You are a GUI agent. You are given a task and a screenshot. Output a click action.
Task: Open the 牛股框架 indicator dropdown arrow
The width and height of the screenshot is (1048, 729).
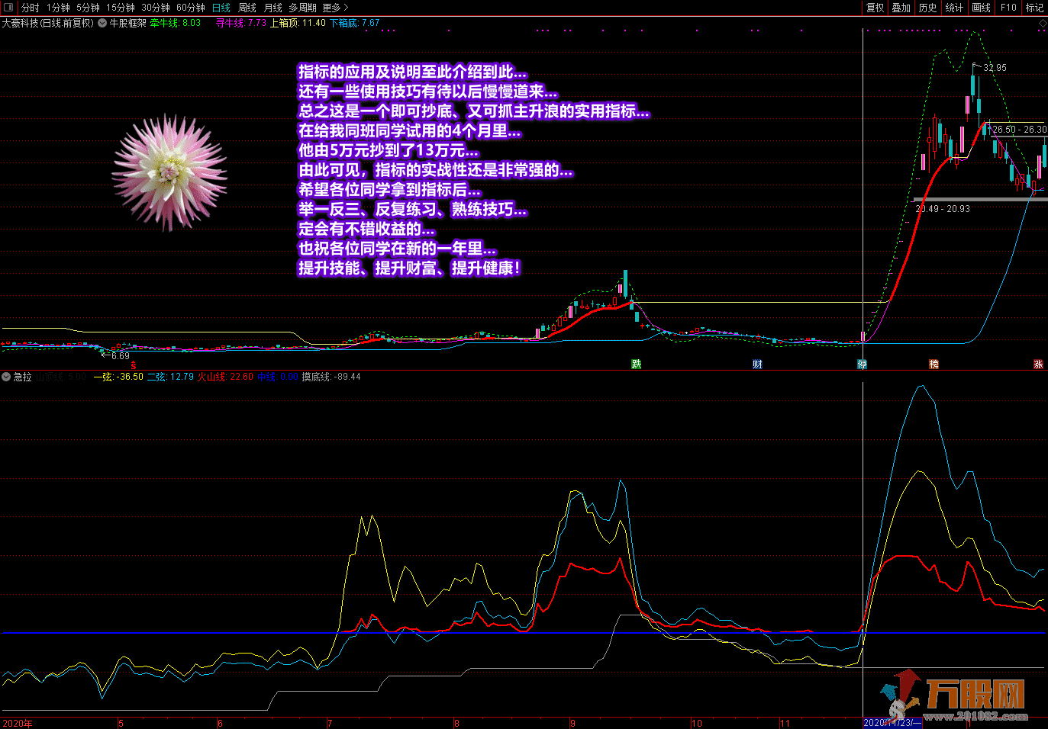(x=102, y=23)
